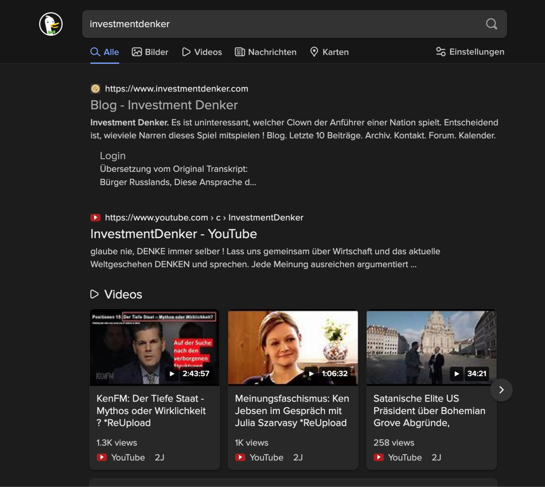This screenshot has height=487, width=545.
Task: Play the Satanische Elite video via play icon
Action: coord(456,374)
